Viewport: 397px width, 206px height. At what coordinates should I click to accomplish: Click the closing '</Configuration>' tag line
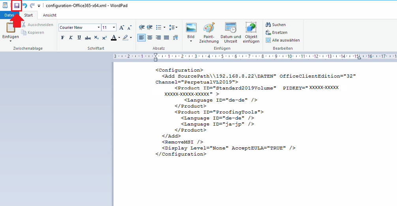[x=181, y=154]
